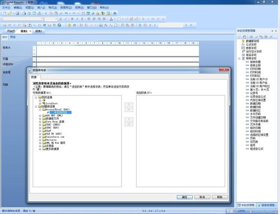280x214 pixels.
Task: Open the font name dropdown
Action: coord(23,19)
